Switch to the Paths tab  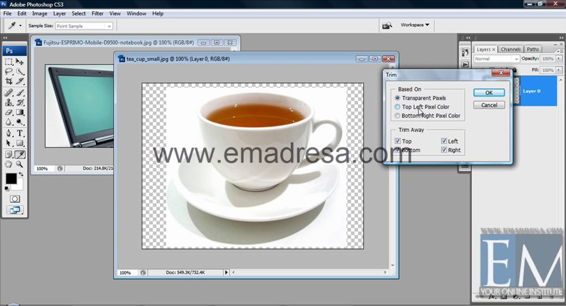[533, 49]
